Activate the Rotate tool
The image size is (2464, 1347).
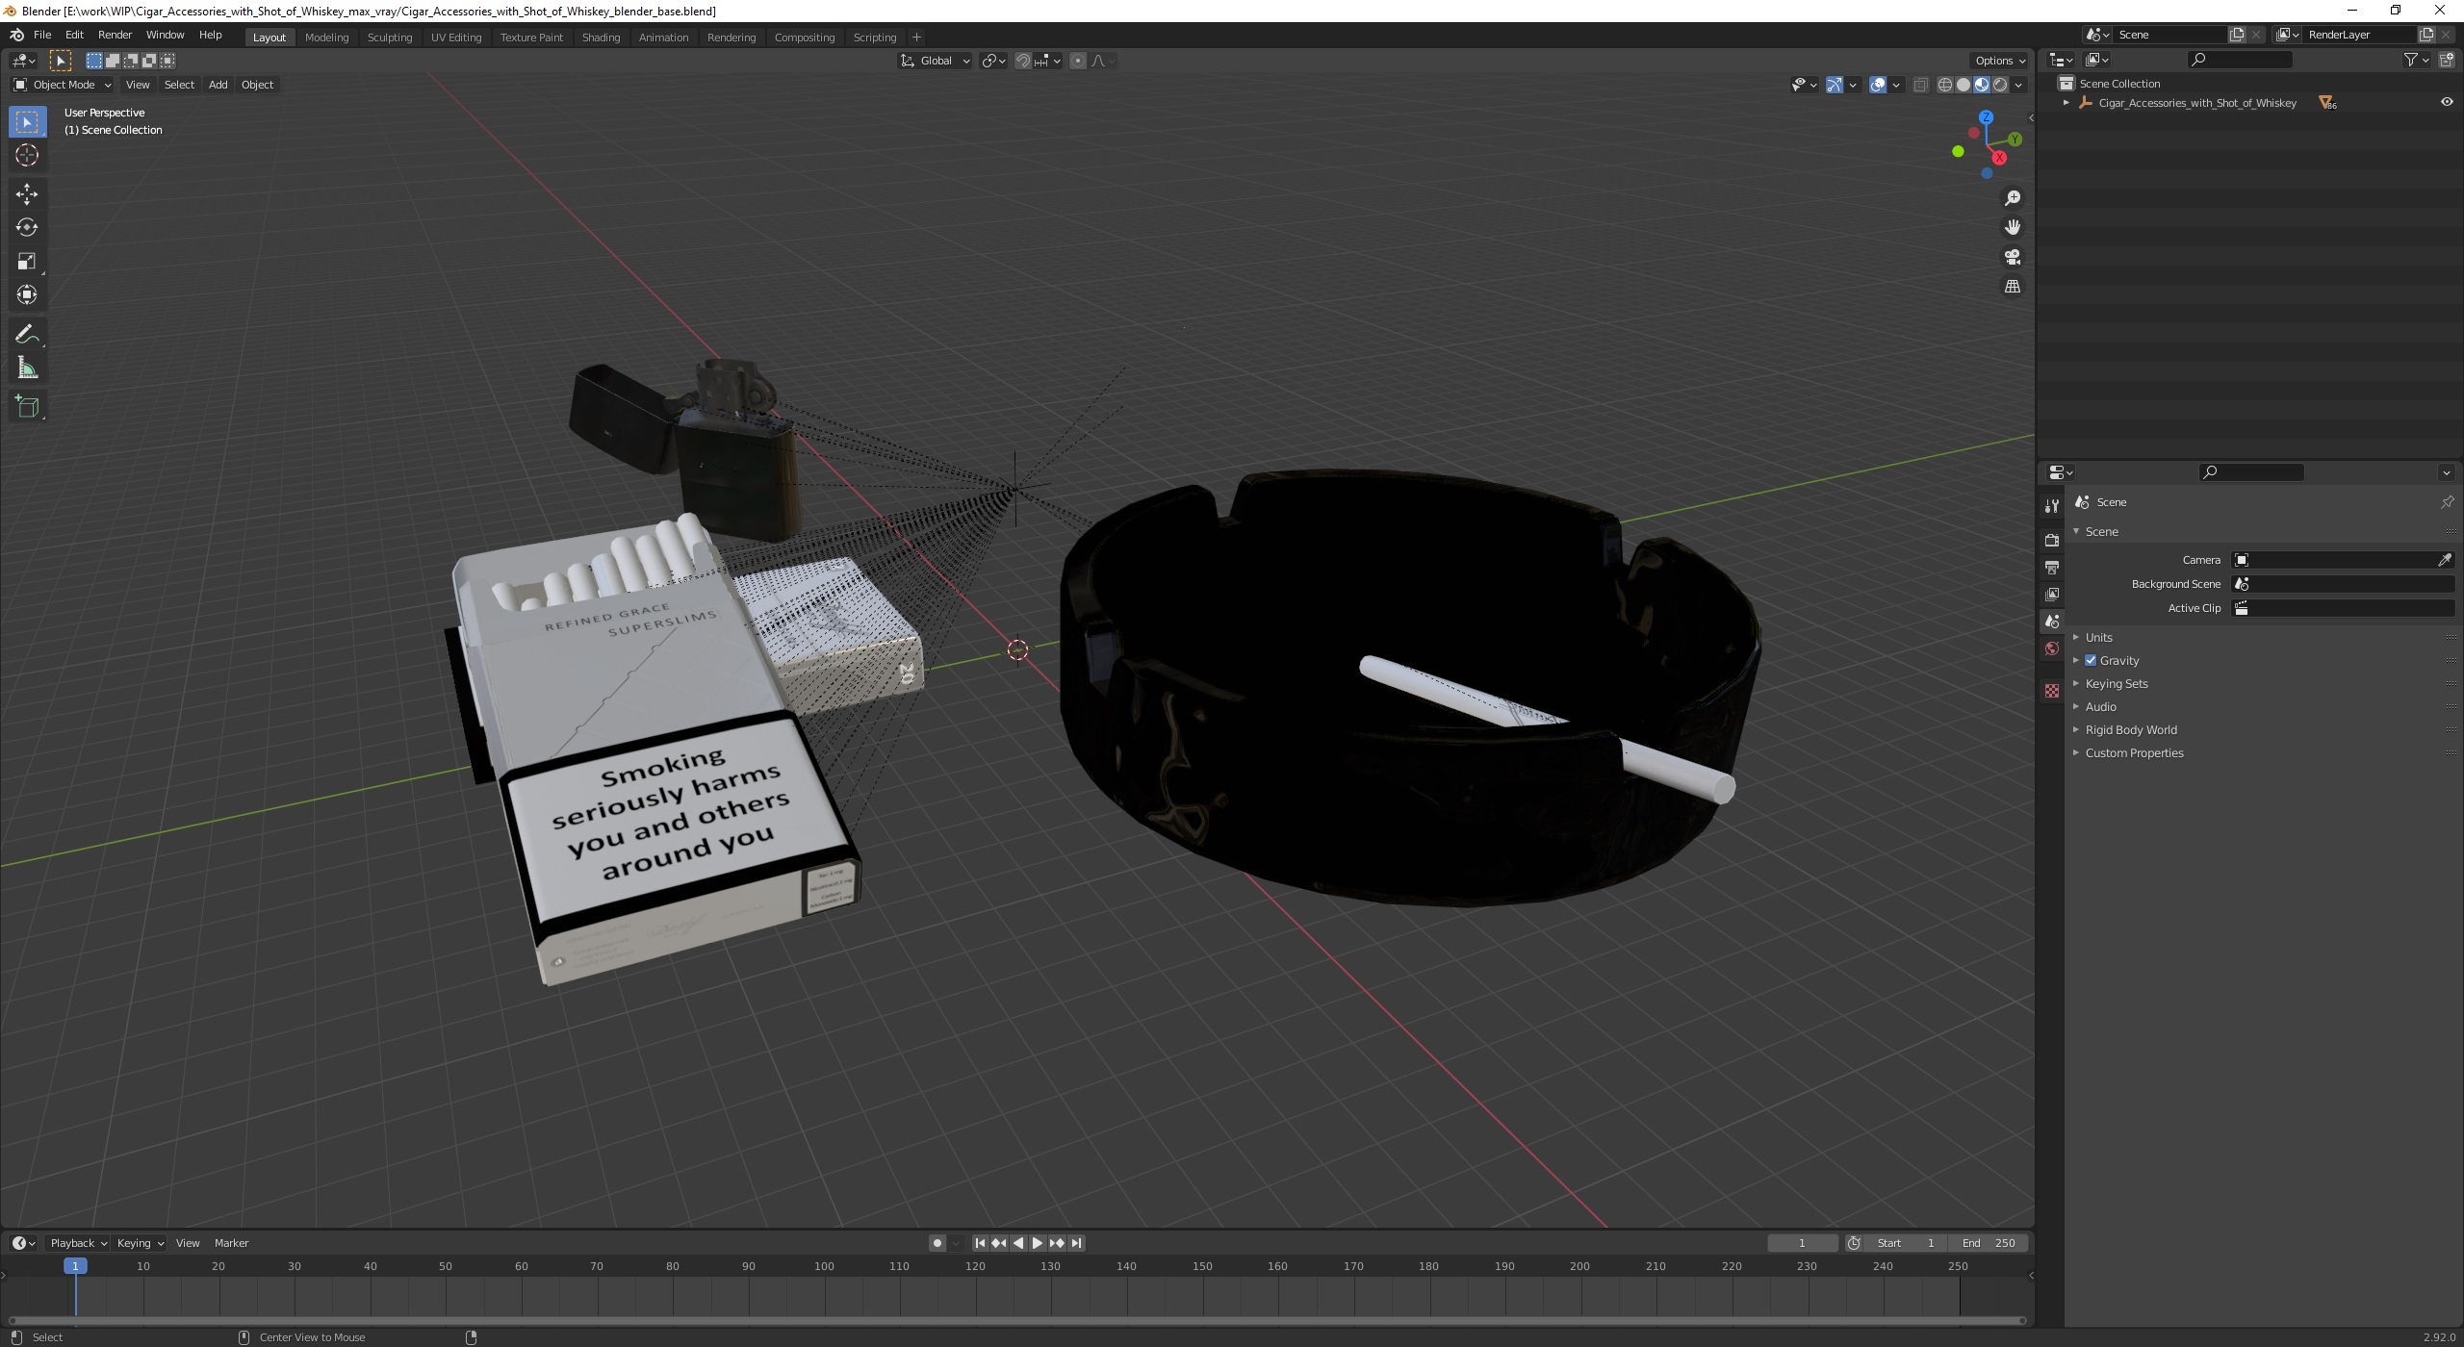coord(27,227)
